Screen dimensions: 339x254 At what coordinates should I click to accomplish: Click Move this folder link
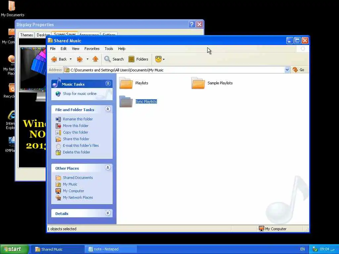(x=75, y=126)
